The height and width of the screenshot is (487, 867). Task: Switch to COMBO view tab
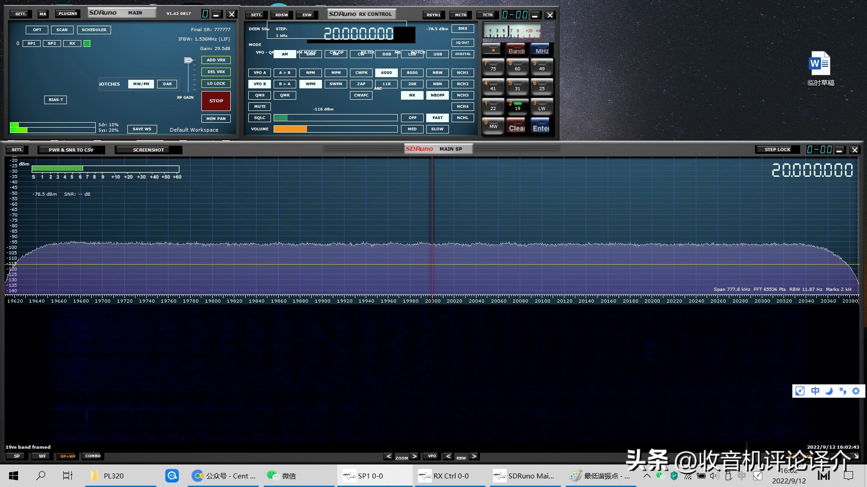(x=93, y=456)
